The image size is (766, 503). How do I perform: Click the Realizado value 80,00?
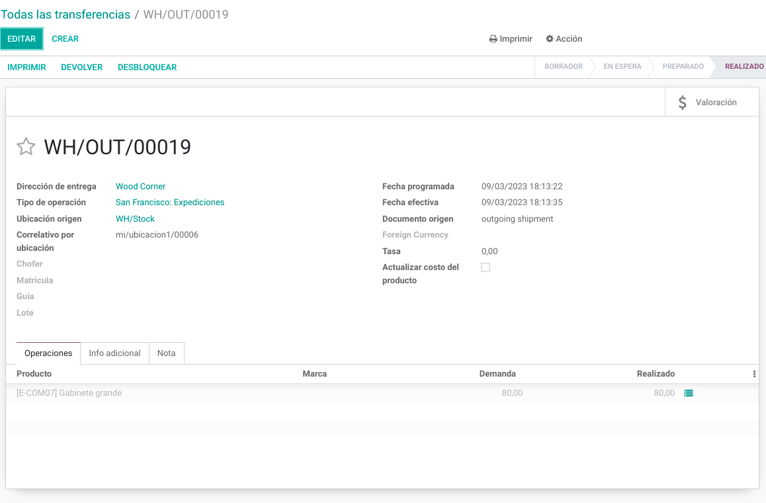point(664,393)
